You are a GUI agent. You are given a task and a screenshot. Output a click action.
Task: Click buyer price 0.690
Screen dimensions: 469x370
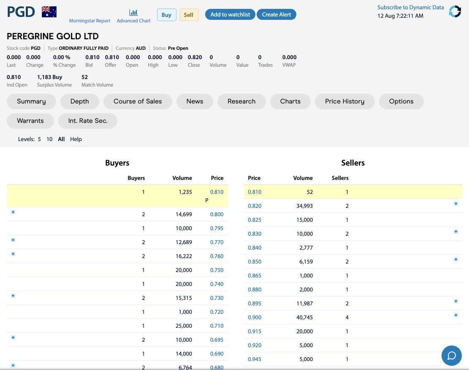click(217, 354)
